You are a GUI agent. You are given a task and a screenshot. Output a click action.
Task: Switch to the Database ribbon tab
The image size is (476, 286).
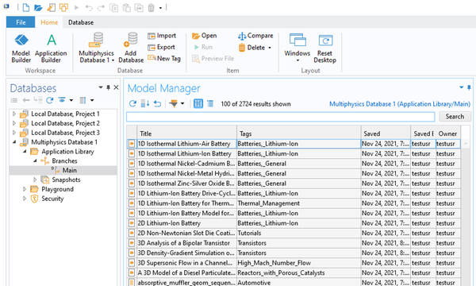click(x=81, y=22)
